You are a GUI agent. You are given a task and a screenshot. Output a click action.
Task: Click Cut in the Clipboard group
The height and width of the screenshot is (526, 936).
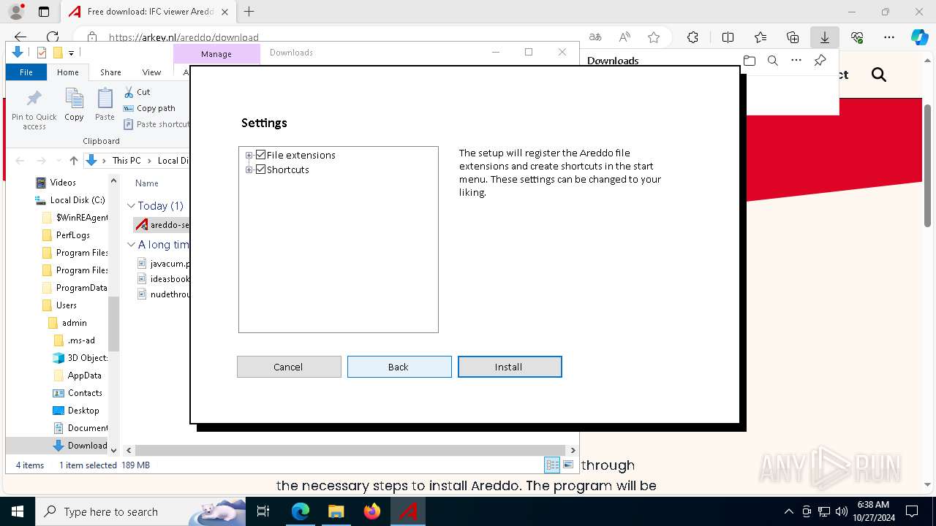coord(137,92)
